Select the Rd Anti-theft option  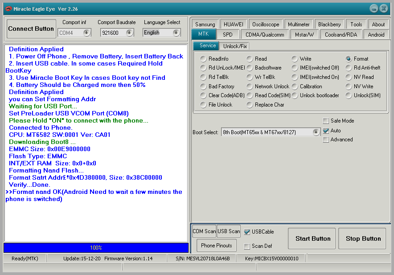pos(349,68)
